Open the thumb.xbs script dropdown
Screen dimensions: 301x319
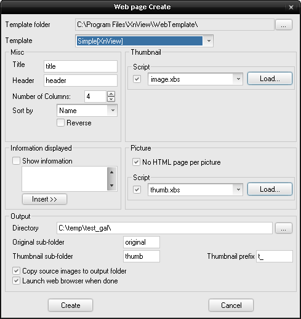pos(238,189)
